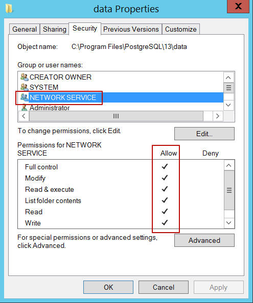Click the horizontal scrollbar thumb of user list
This screenshot has width=253, height=303.
[x=116, y=116]
